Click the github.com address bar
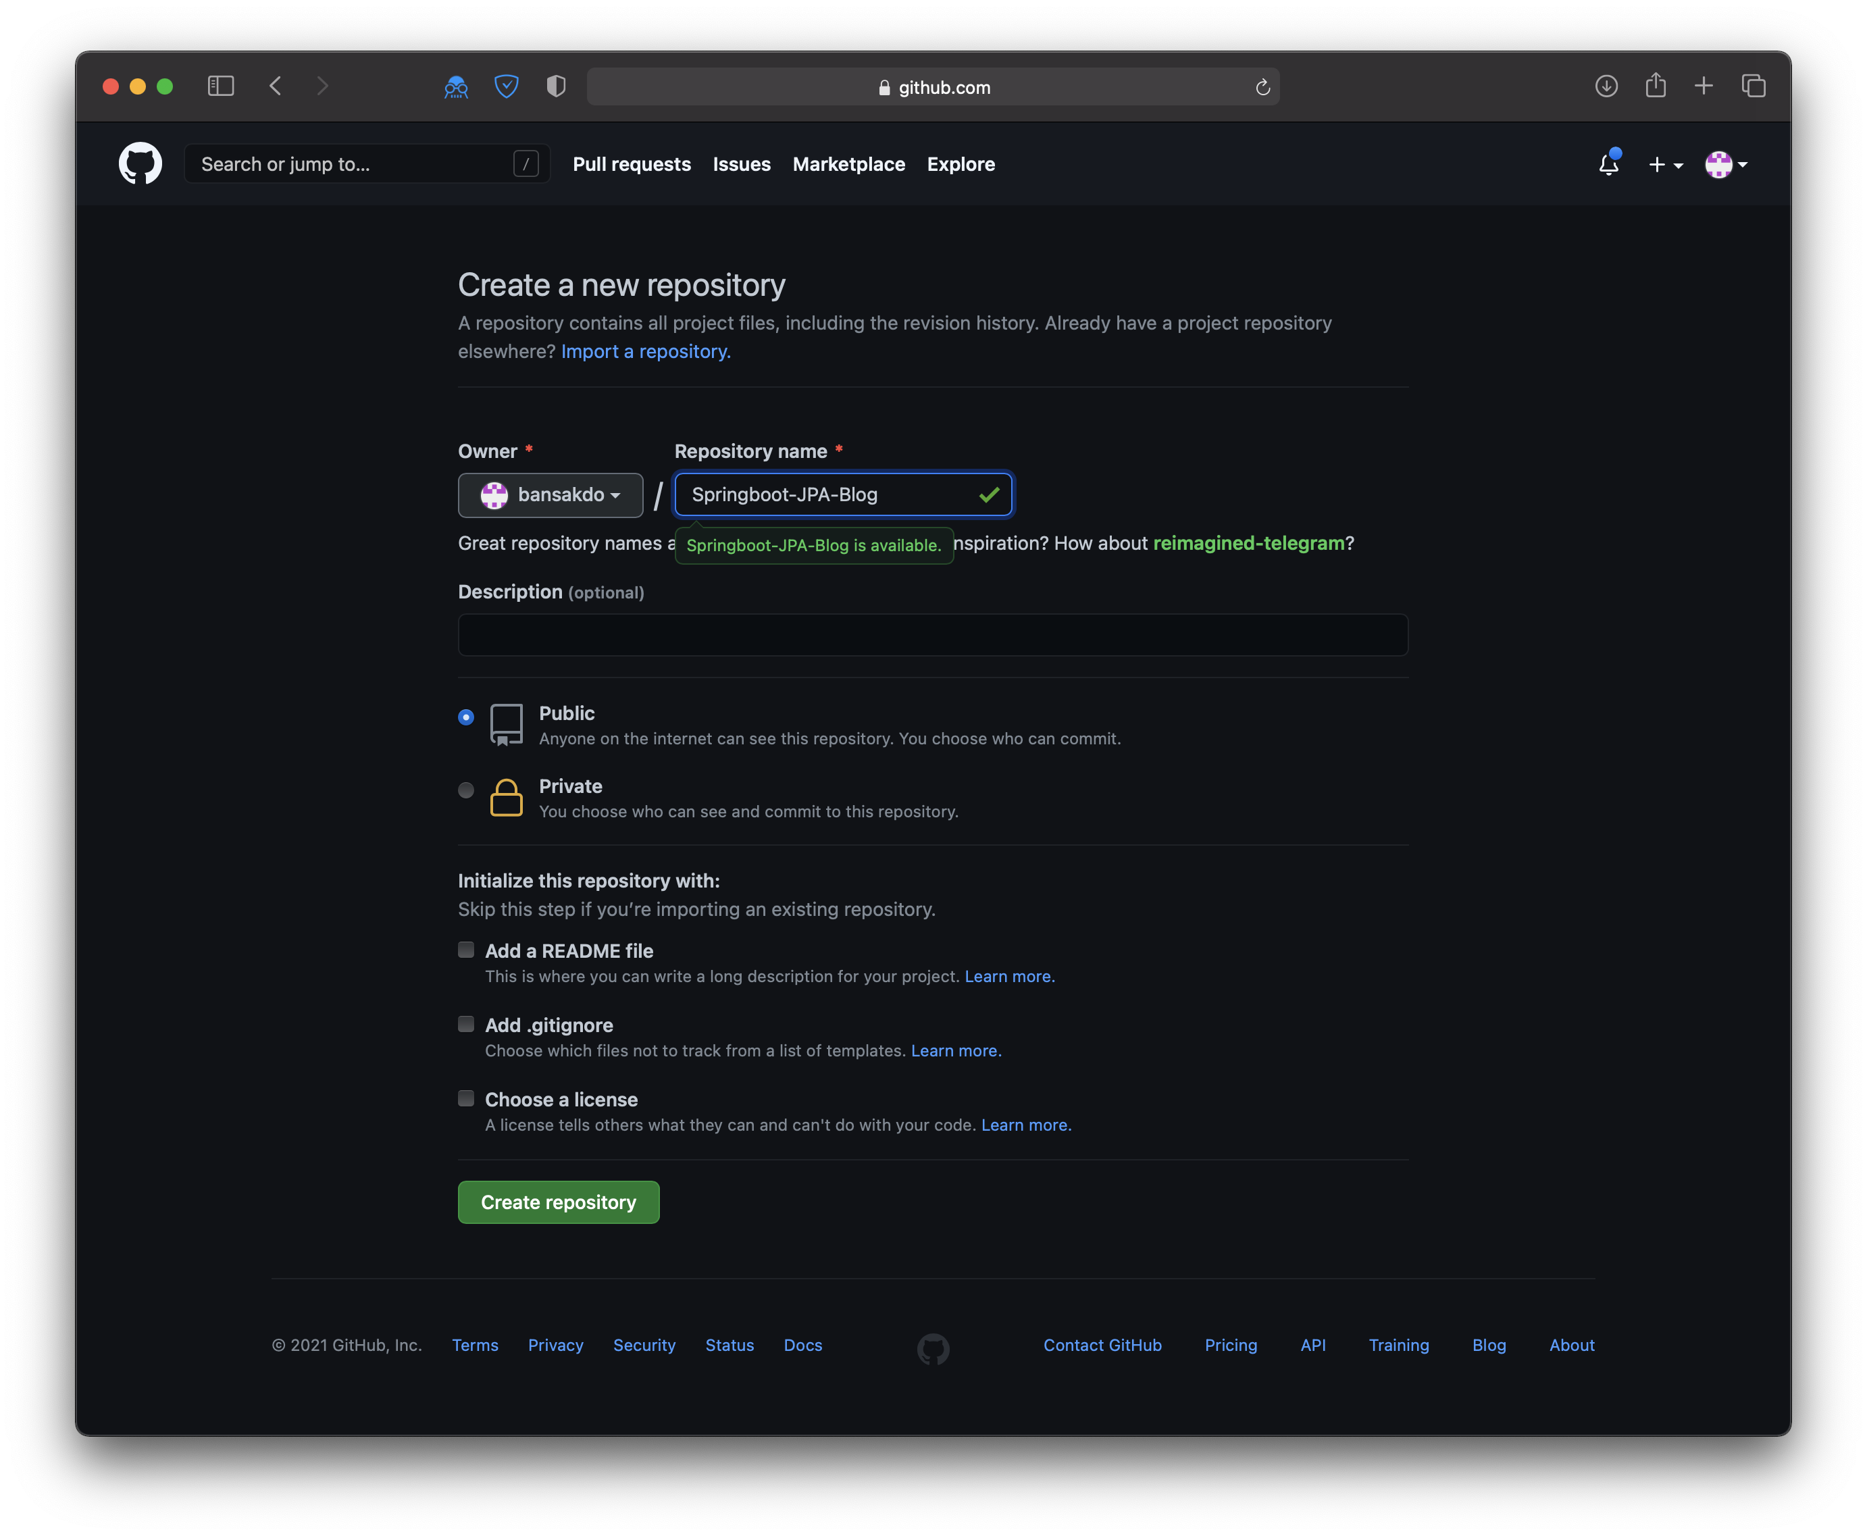Viewport: 1867px width, 1536px height. pos(933,86)
